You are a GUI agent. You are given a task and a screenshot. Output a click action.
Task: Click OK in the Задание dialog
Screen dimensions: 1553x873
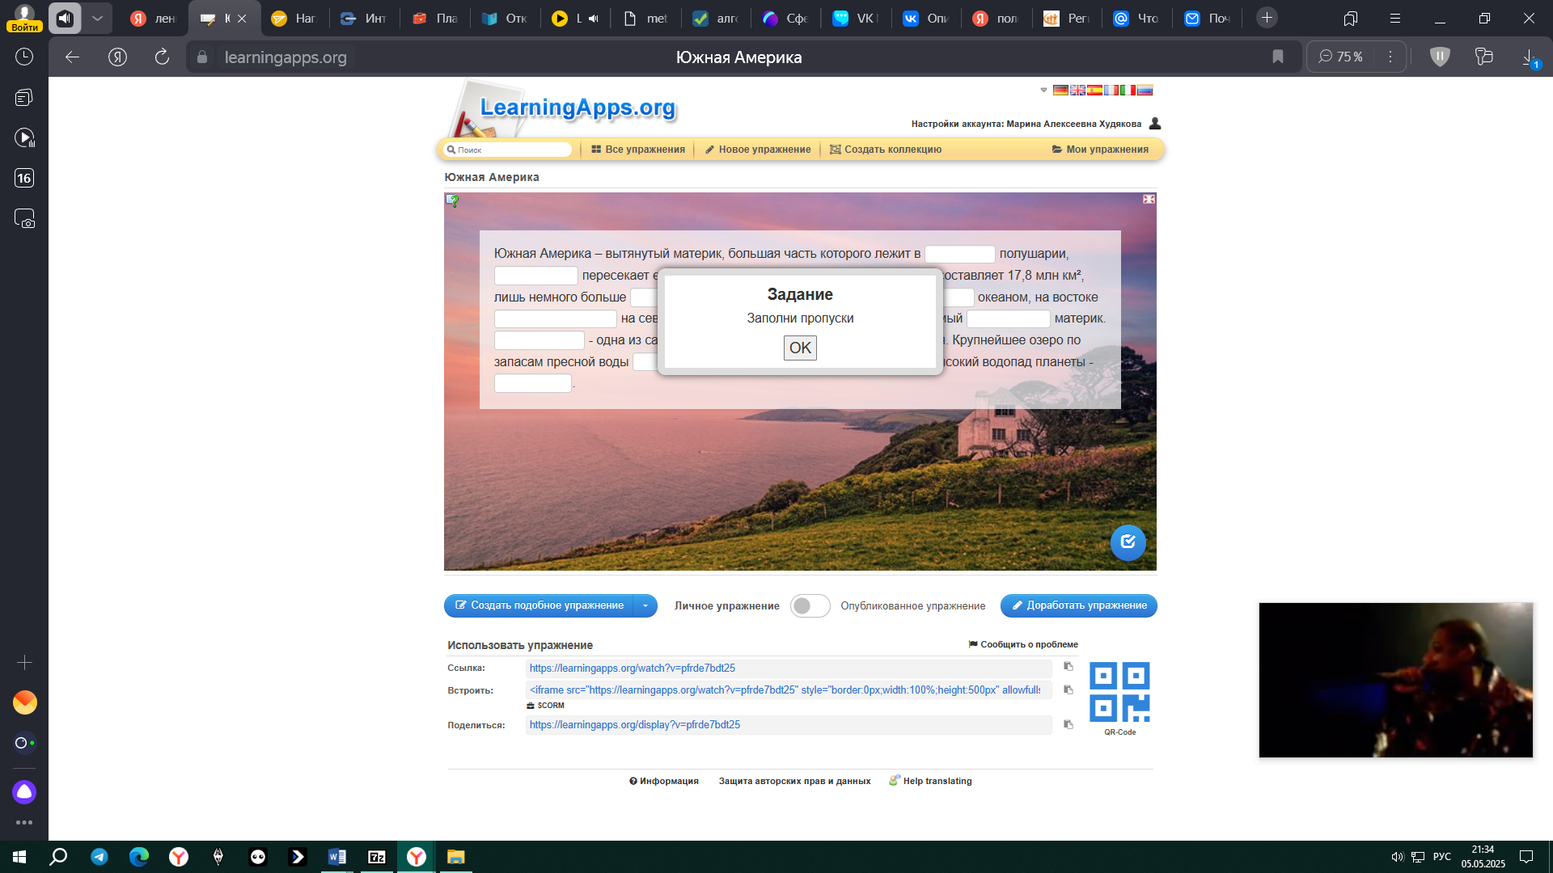coord(800,348)
